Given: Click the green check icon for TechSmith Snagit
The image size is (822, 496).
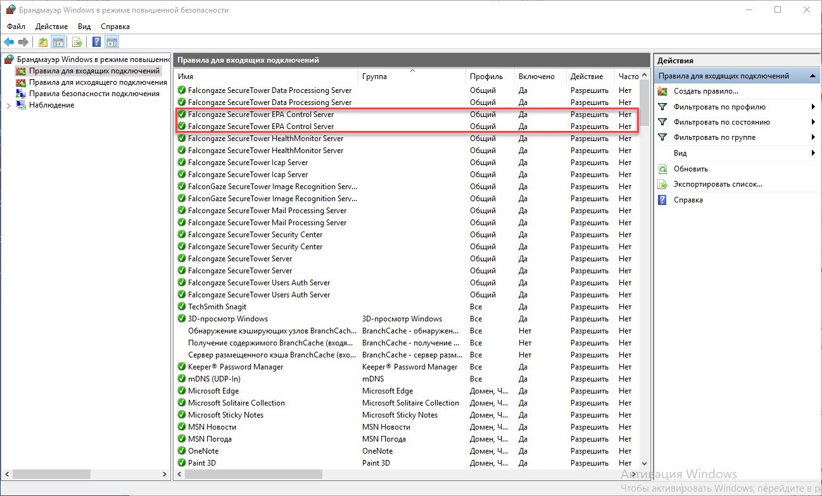Looking at the screenshot, I should [182, 307].
